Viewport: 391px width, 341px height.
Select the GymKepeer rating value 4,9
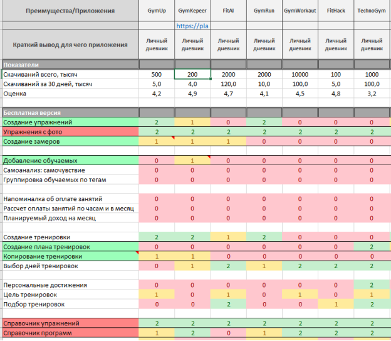[x=192, y=94]
